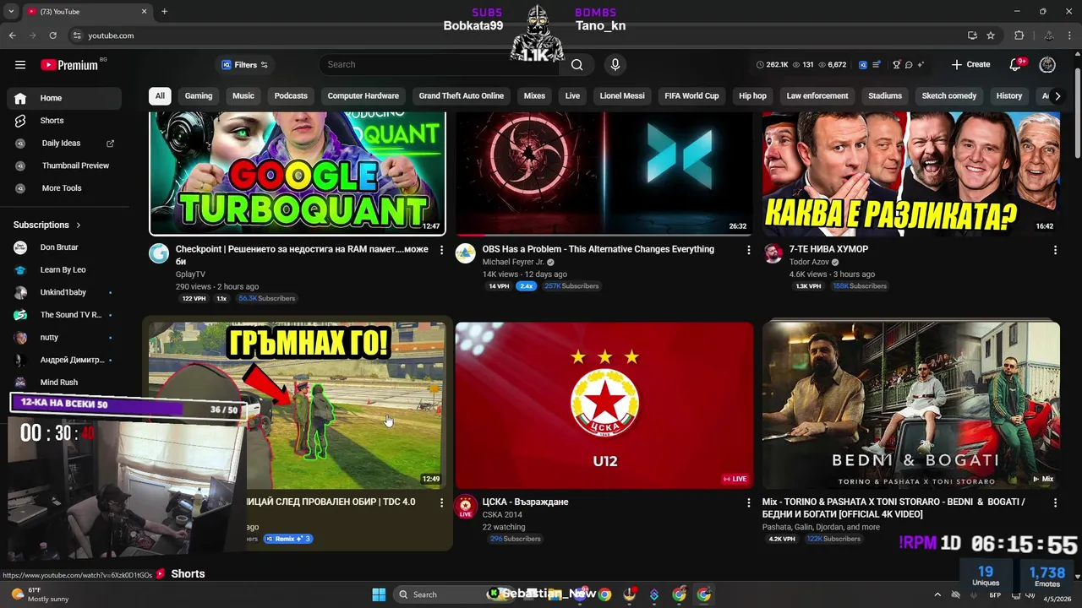Image resolution: width=1082 pixels, height=608 pixels.
Task: Open Learn By Leo subscription
Action: (x=64, y=270)
